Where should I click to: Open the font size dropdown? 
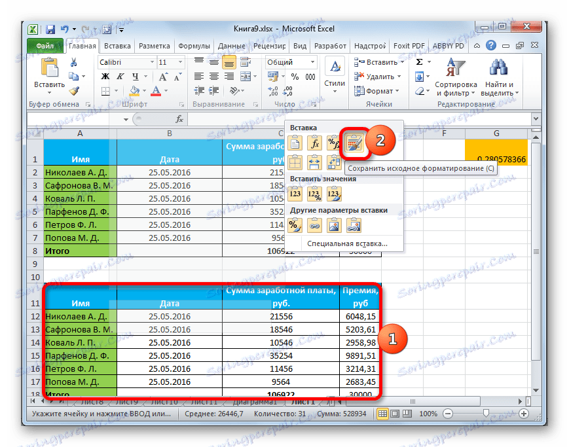(179, 62)
